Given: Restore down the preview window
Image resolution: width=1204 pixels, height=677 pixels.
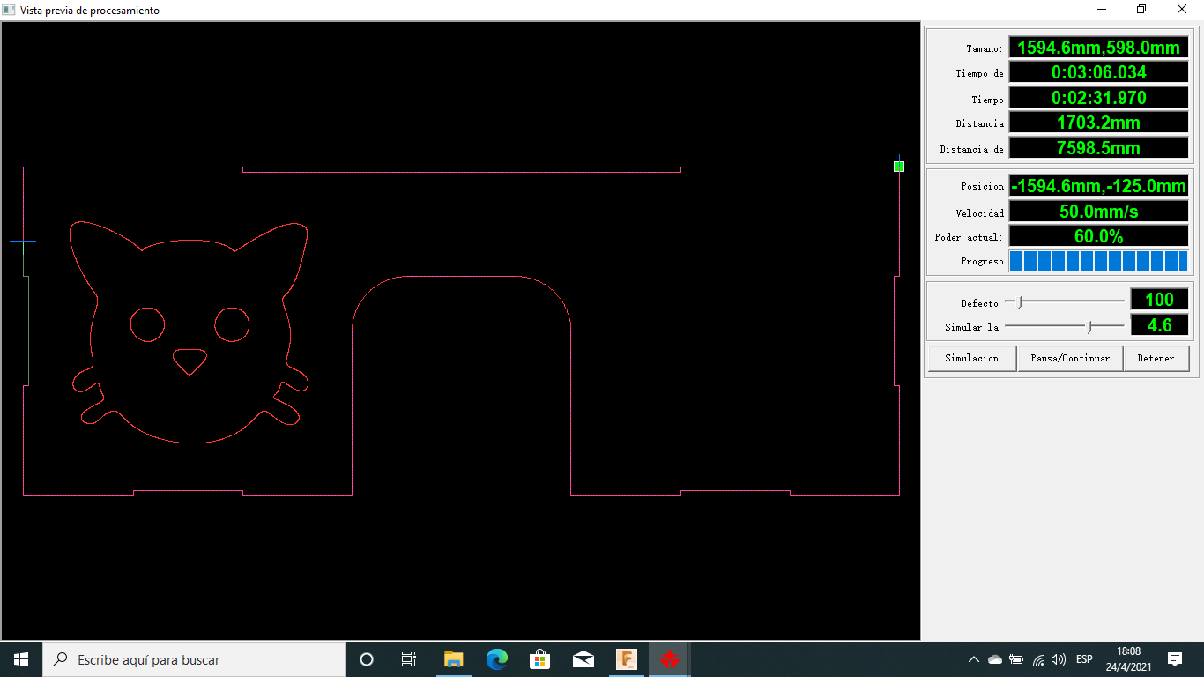Looking at the screenshot, I should click(1142, 10).
